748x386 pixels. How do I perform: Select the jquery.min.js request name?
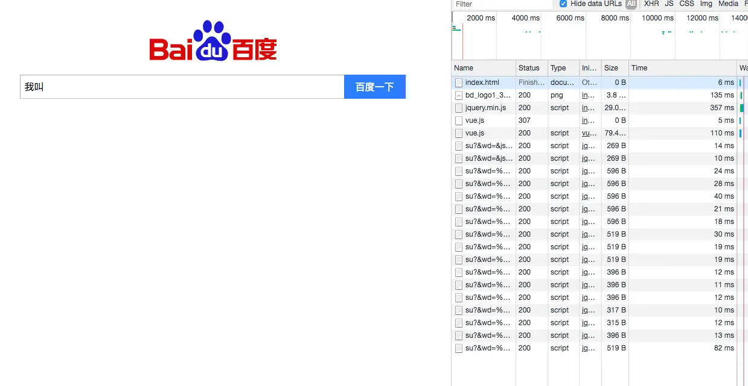(x=485, y=108)
